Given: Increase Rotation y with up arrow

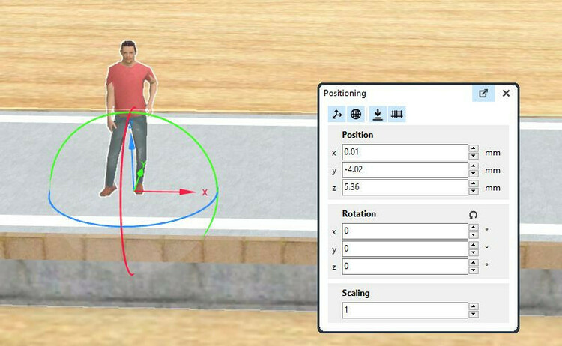Looking at the screenshot, I should pos(474,245).
